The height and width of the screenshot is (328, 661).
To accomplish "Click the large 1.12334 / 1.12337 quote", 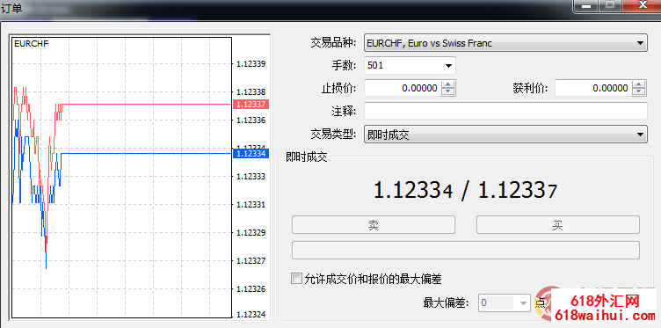I will (465, 191).
